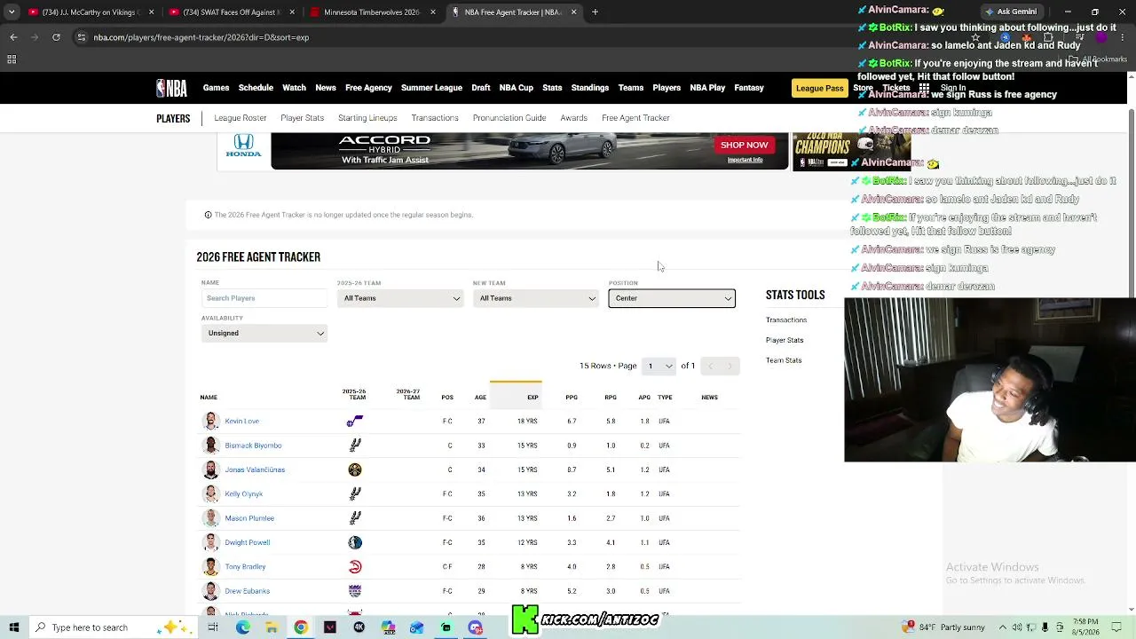Click the Hawks logo in Tony Bradley row

(355, 566)
